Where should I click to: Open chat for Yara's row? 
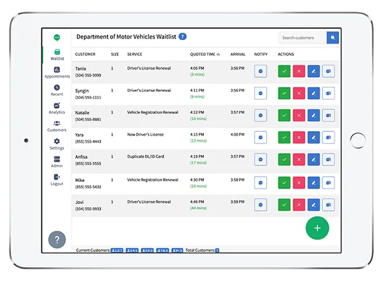click(328, 137)
